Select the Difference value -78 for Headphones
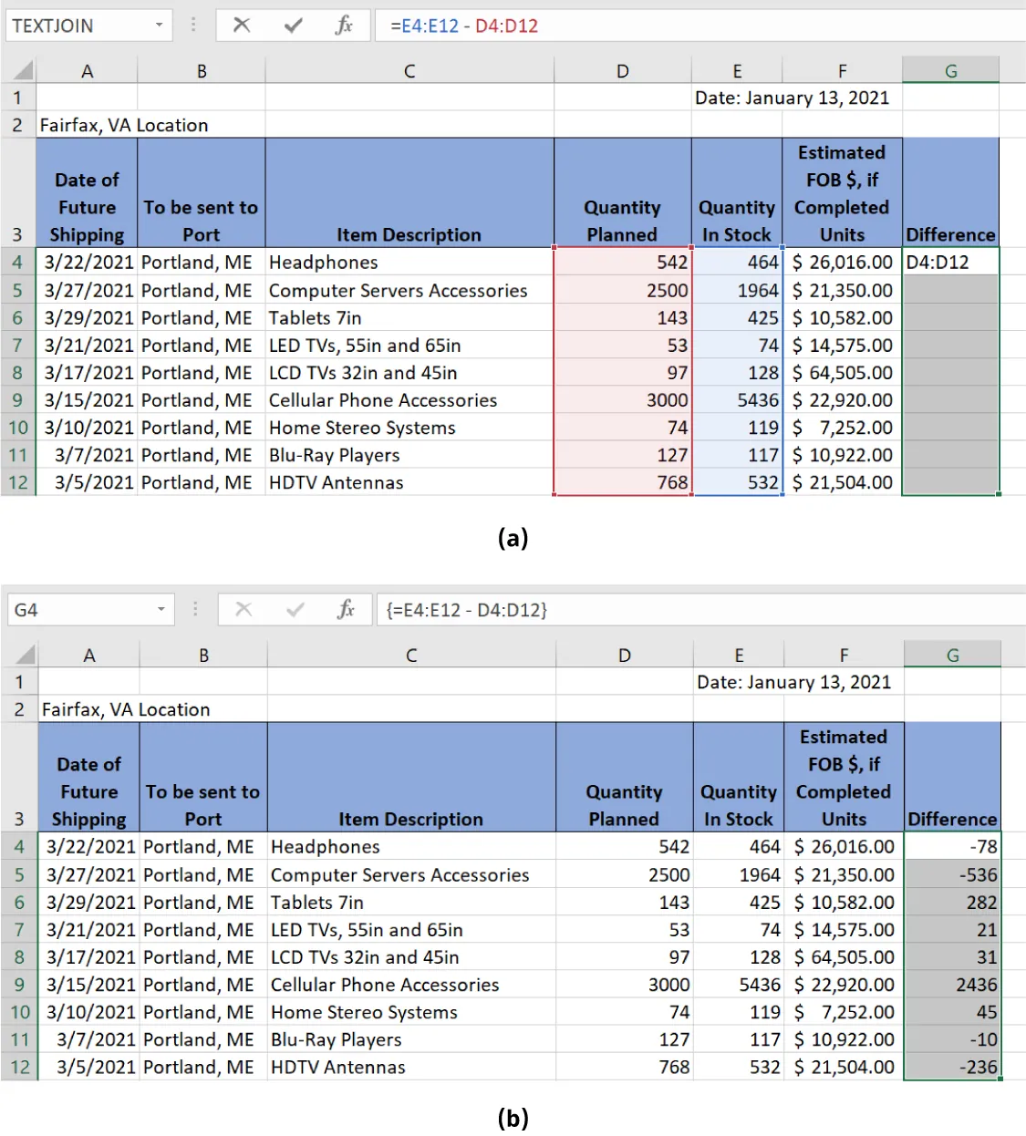This screenshot has height=1136, width=1026. [952, 846]
